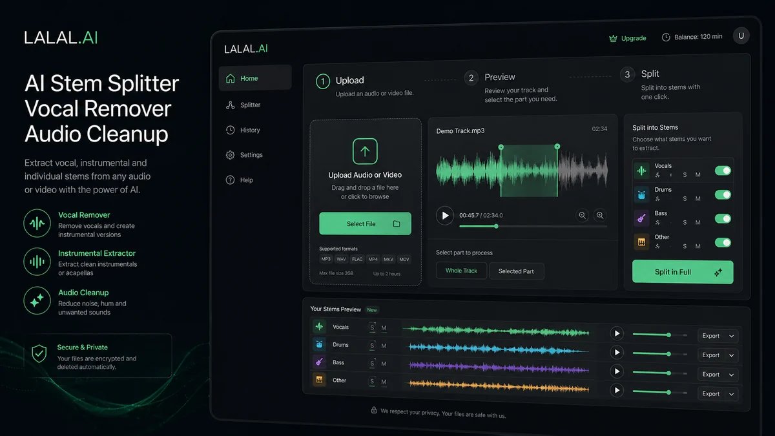Image resolution: width=775 pixels, height=436 pixels.
Task: Click the Vocals icon in Your Stems Preview
Action: point(319,327)
